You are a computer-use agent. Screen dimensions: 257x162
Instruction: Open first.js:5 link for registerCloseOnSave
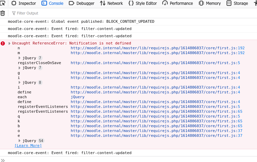point(155,63)
